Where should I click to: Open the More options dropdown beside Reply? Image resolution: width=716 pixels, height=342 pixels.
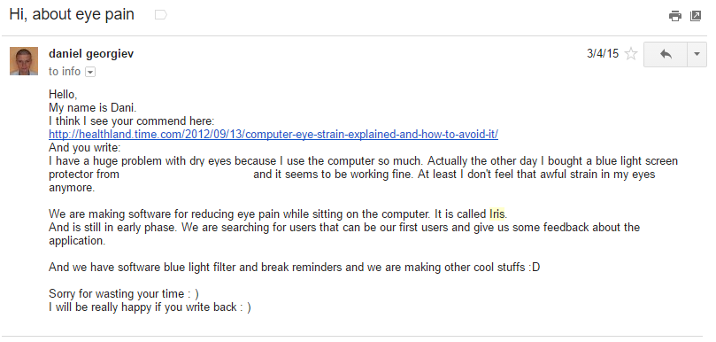(x=697, y=54)
